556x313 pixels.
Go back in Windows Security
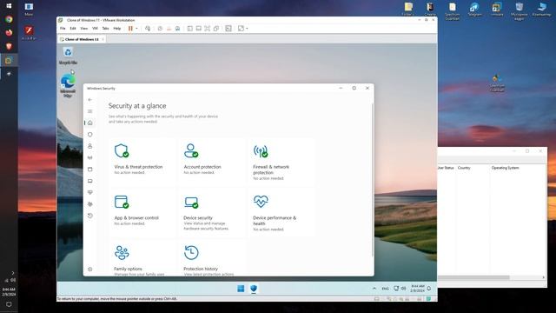[x=90, y=100]
